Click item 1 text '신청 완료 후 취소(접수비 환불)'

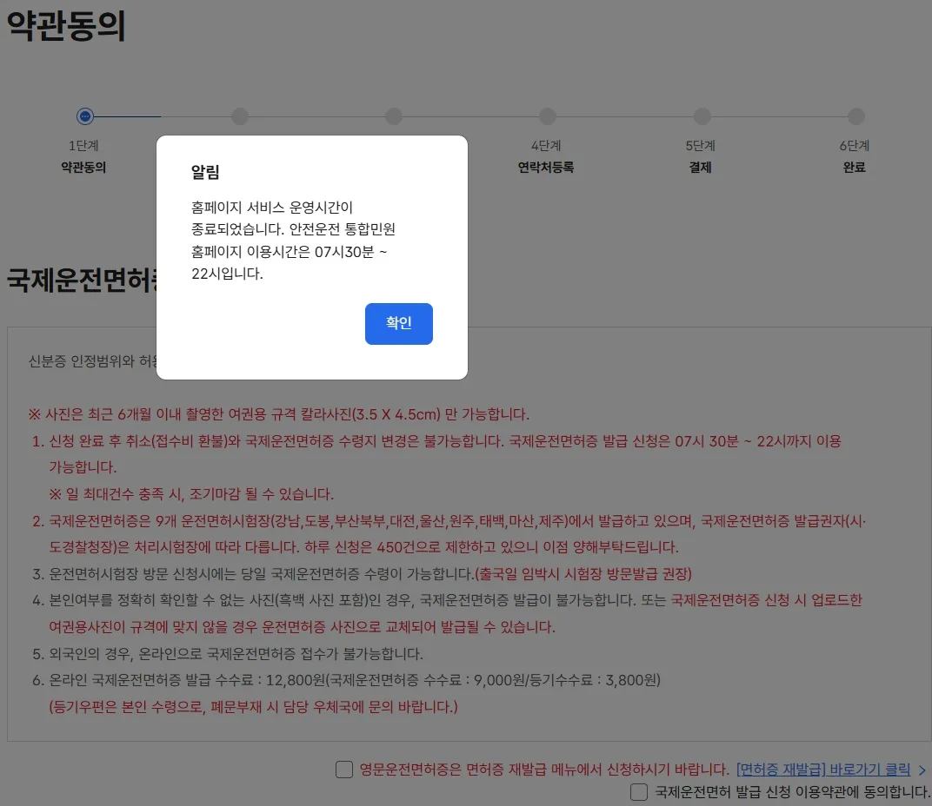(436, 453)
